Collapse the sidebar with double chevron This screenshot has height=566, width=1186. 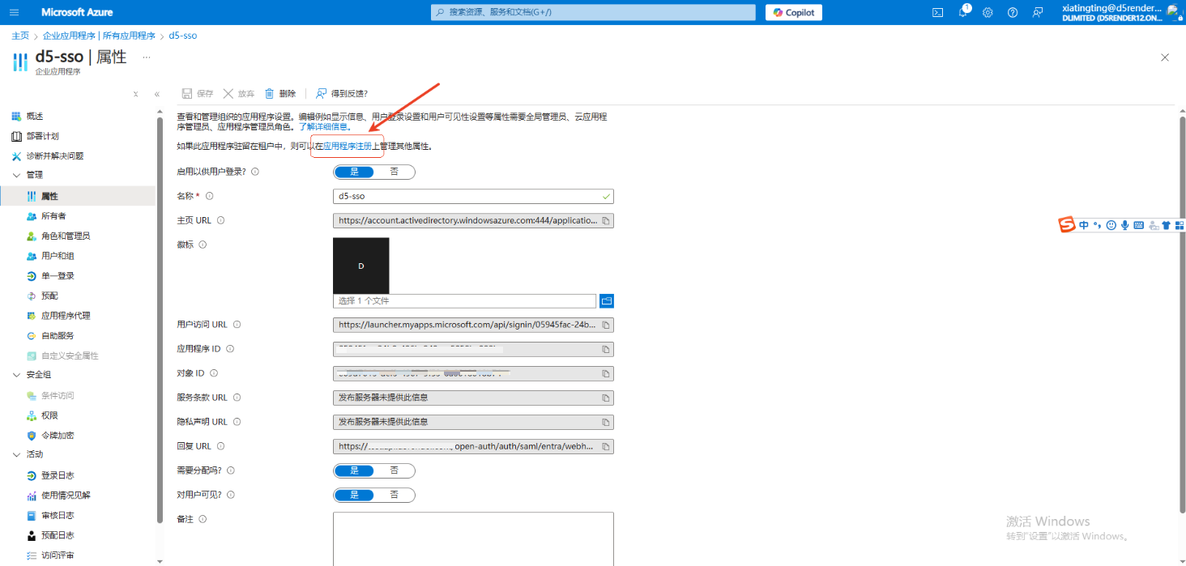coord(156,94)
